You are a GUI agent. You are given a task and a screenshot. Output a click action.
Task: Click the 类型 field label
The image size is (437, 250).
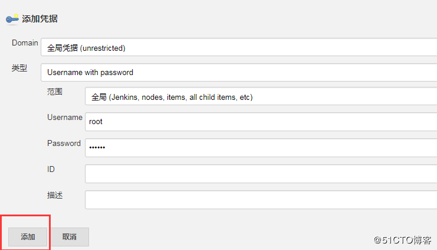click(19, 68)
